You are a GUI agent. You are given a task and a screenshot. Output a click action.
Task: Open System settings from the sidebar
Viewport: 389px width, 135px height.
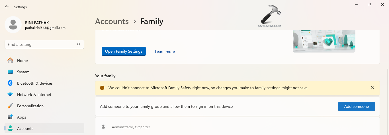(x=23, y=72)
